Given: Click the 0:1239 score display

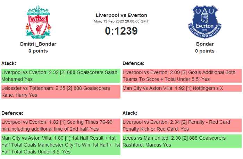Looking at the screenshot, I should [121, 31].
